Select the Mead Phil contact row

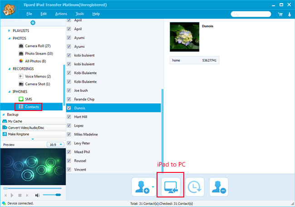pyautogui.click(x=113, y=152)
